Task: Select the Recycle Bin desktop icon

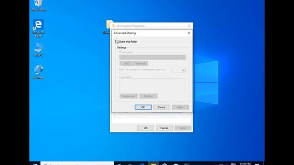Action: coord(38,5)
